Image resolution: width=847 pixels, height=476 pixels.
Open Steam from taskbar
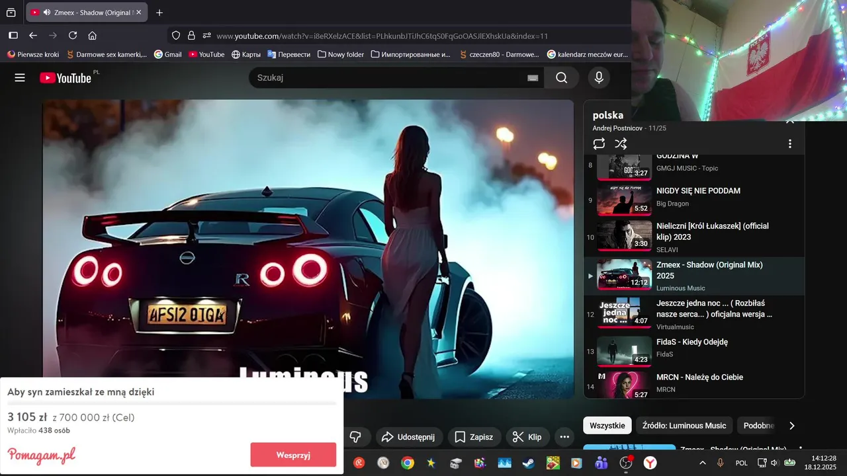click(x=528, y=463)
